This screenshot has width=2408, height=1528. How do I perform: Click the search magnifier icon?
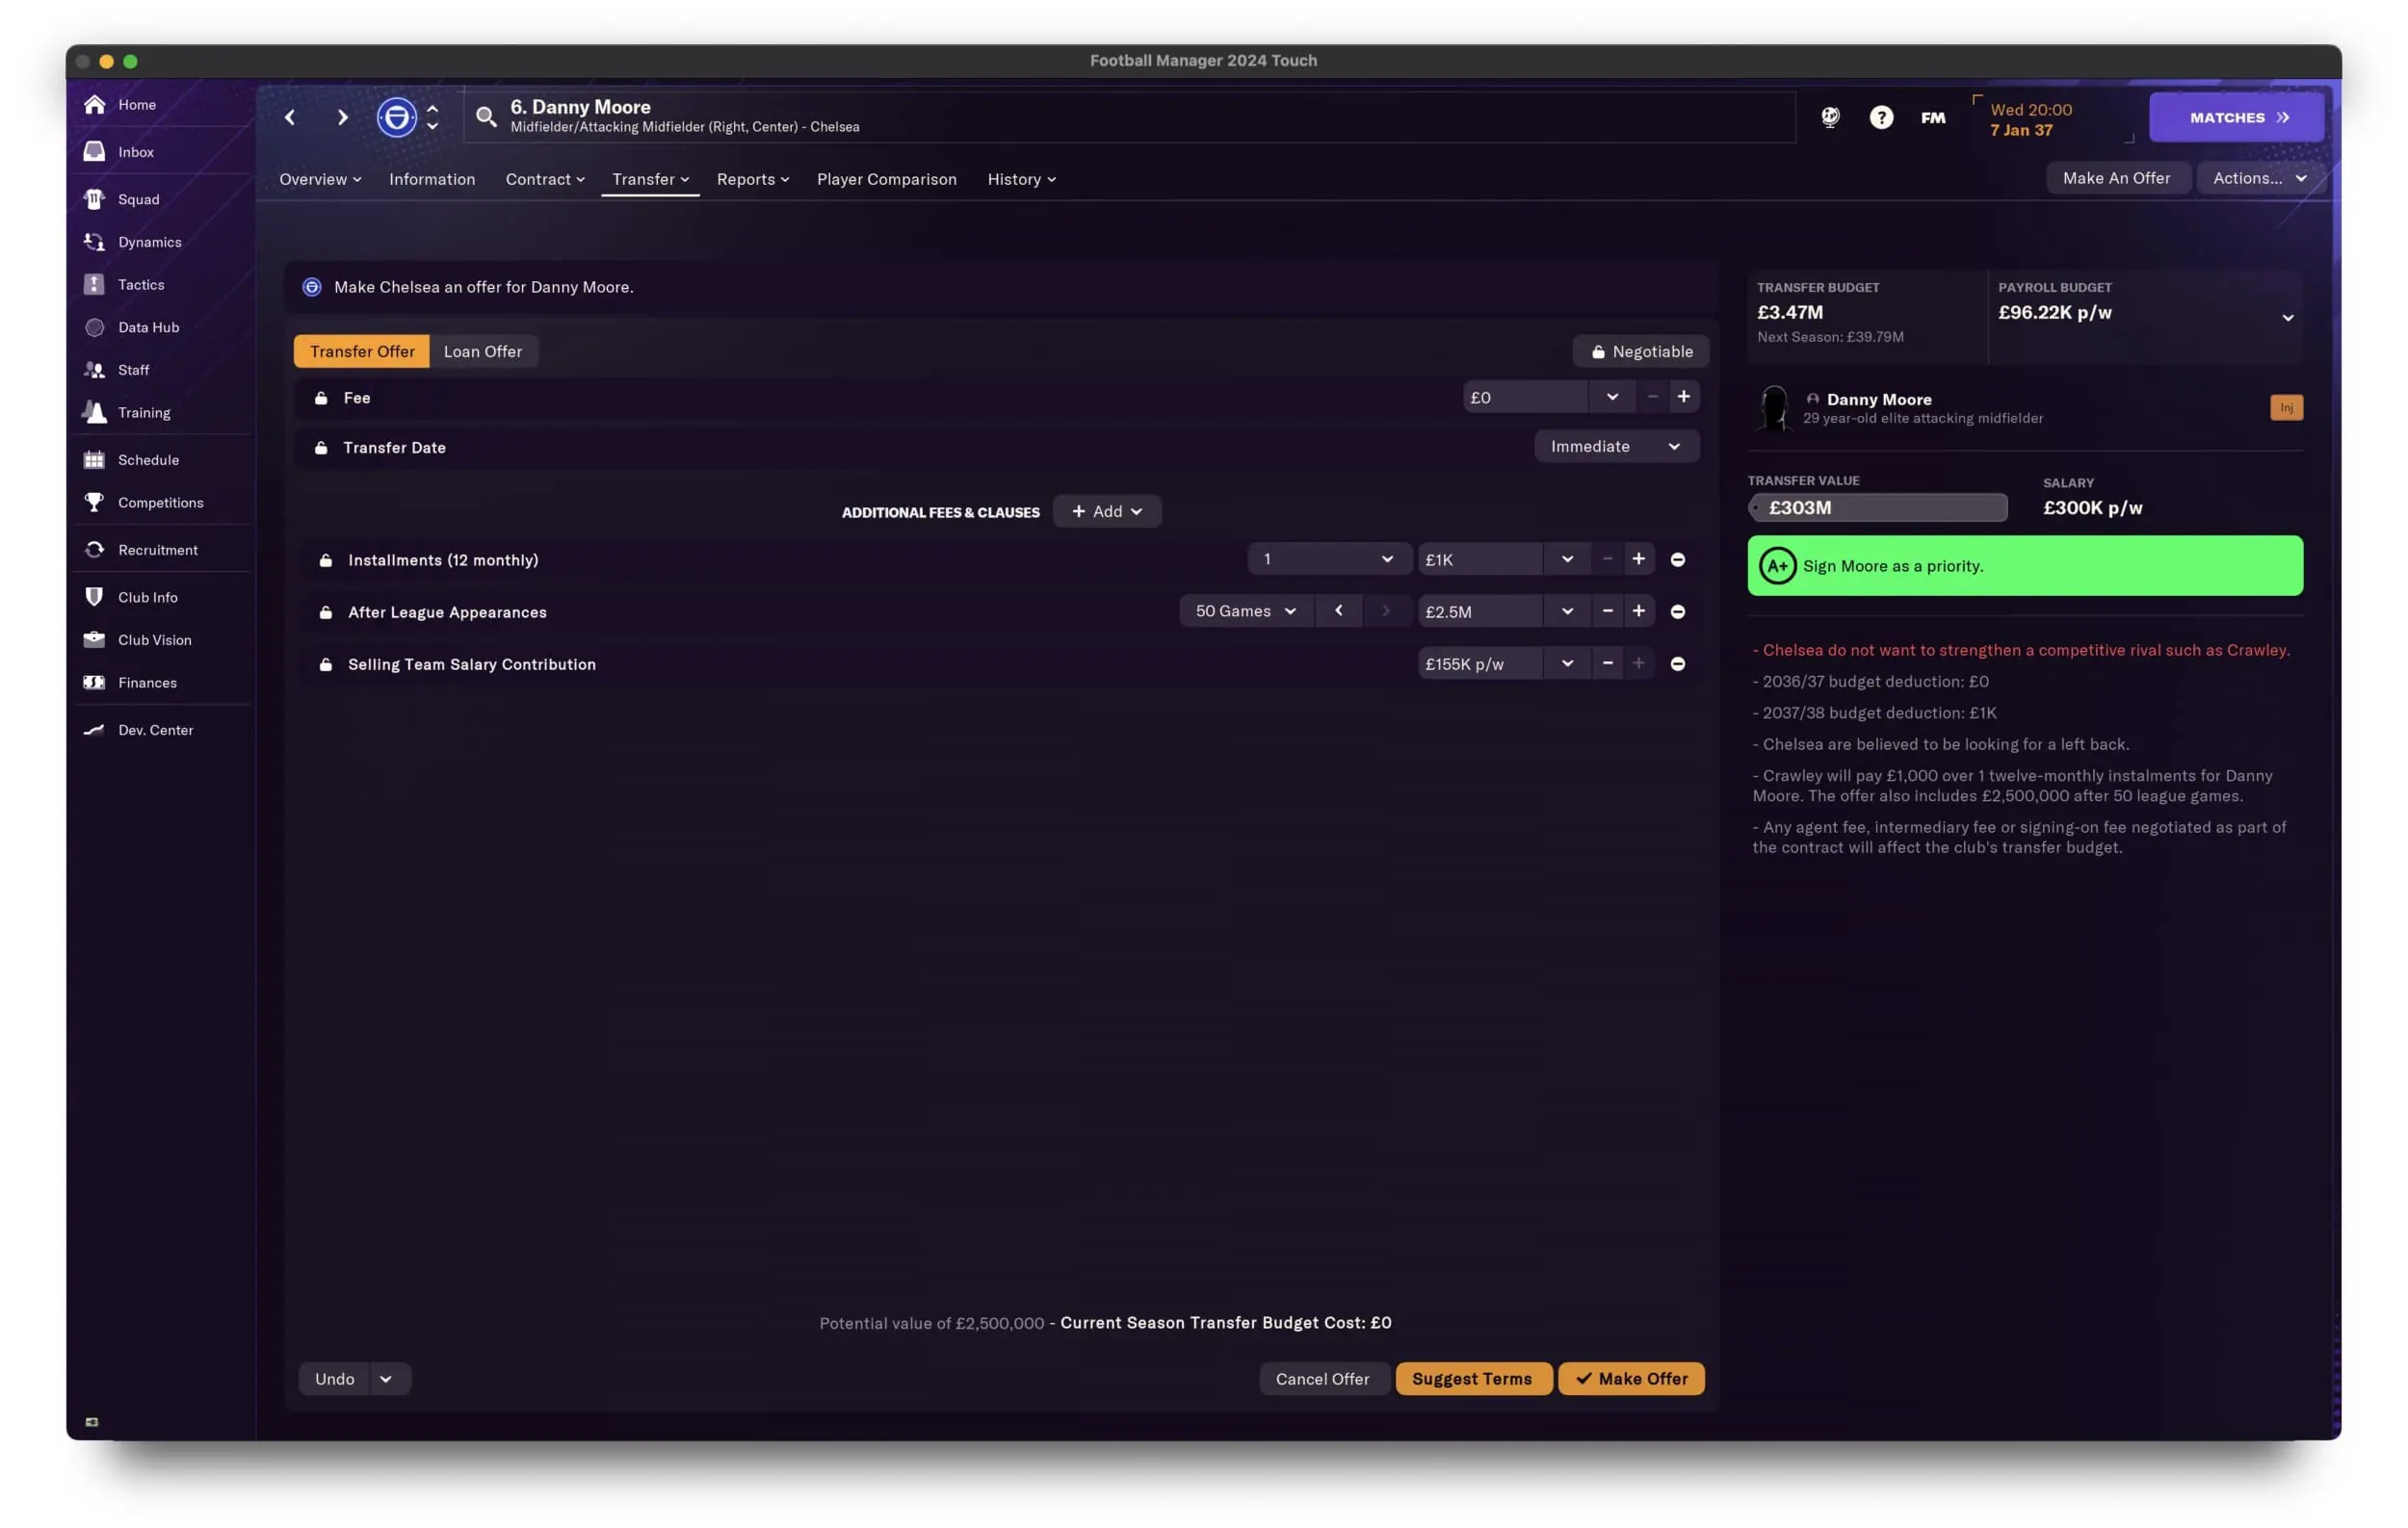pyautogui.click(x=486, y=117)
